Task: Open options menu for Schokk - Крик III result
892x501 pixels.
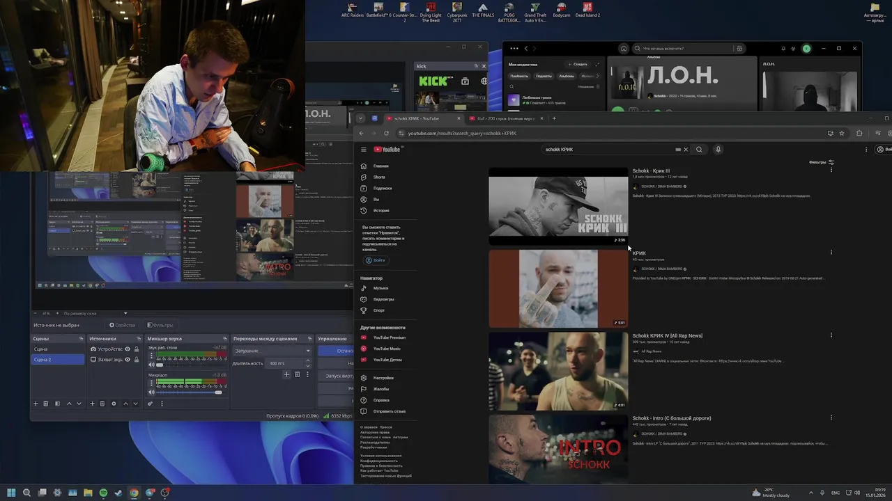Action: pos(831,170)
